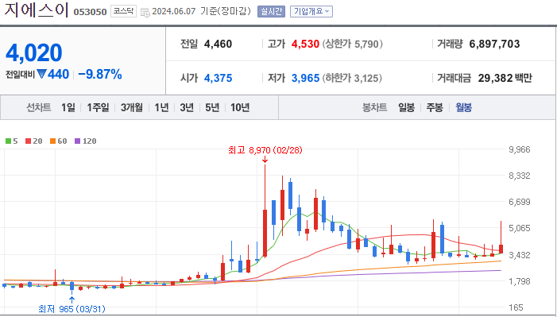Click the 하한가 3,125 text
Image resolution: width=557 pixels, height=317 pixels.
click(x=352, y=78)
